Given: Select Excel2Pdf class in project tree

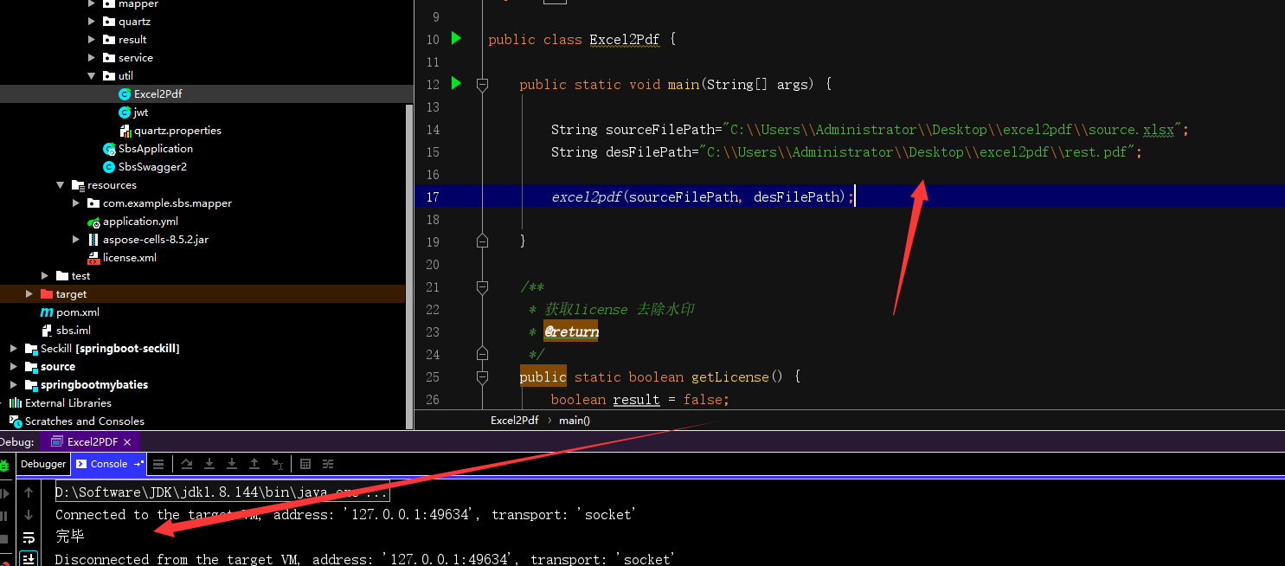Looking at the screenshot, I should point(157,93).
